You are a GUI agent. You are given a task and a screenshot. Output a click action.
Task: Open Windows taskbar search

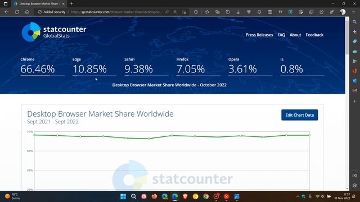point(134,196)
